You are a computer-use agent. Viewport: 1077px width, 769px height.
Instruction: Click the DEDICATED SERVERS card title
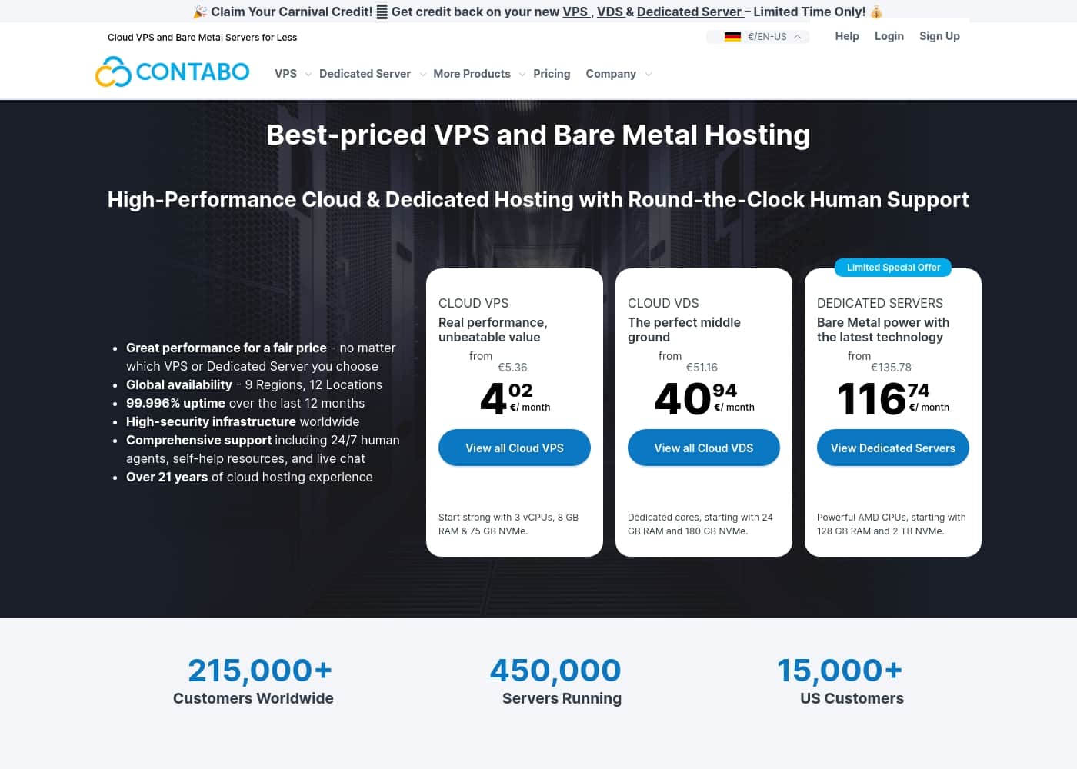coord(880,303)
